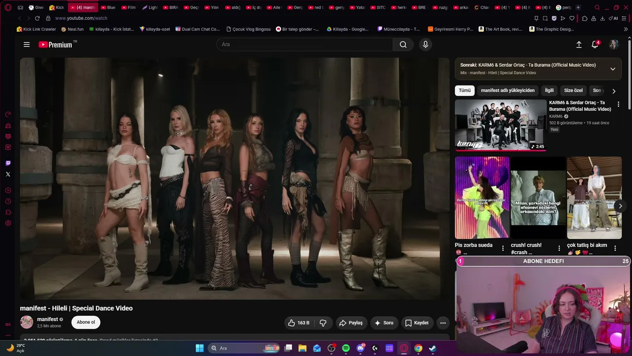Open the manifest channel name link
This screenshot has width=632, height=356.
tap(47, 319)
